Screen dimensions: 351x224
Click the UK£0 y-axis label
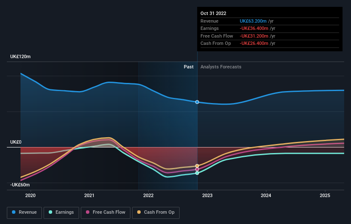[x=16, y=142]
